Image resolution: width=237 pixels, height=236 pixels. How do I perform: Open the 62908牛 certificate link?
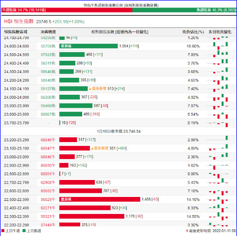click(x=48, y=182)
